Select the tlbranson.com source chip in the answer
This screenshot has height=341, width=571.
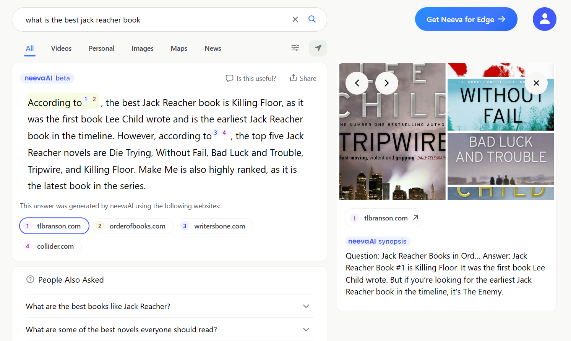(x=54, y=226)
